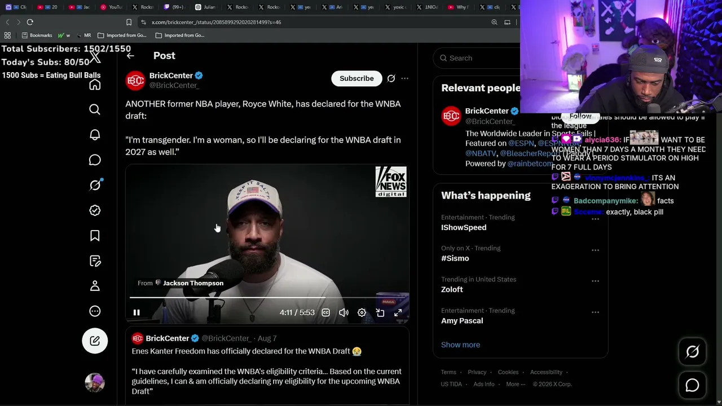
Task: Open more options for Amy Pascal trend
Action: (x=595, y=312)
